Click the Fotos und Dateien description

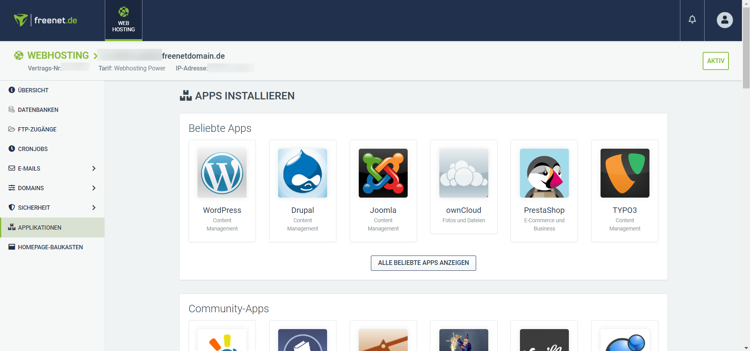click(x=464, y=221)
